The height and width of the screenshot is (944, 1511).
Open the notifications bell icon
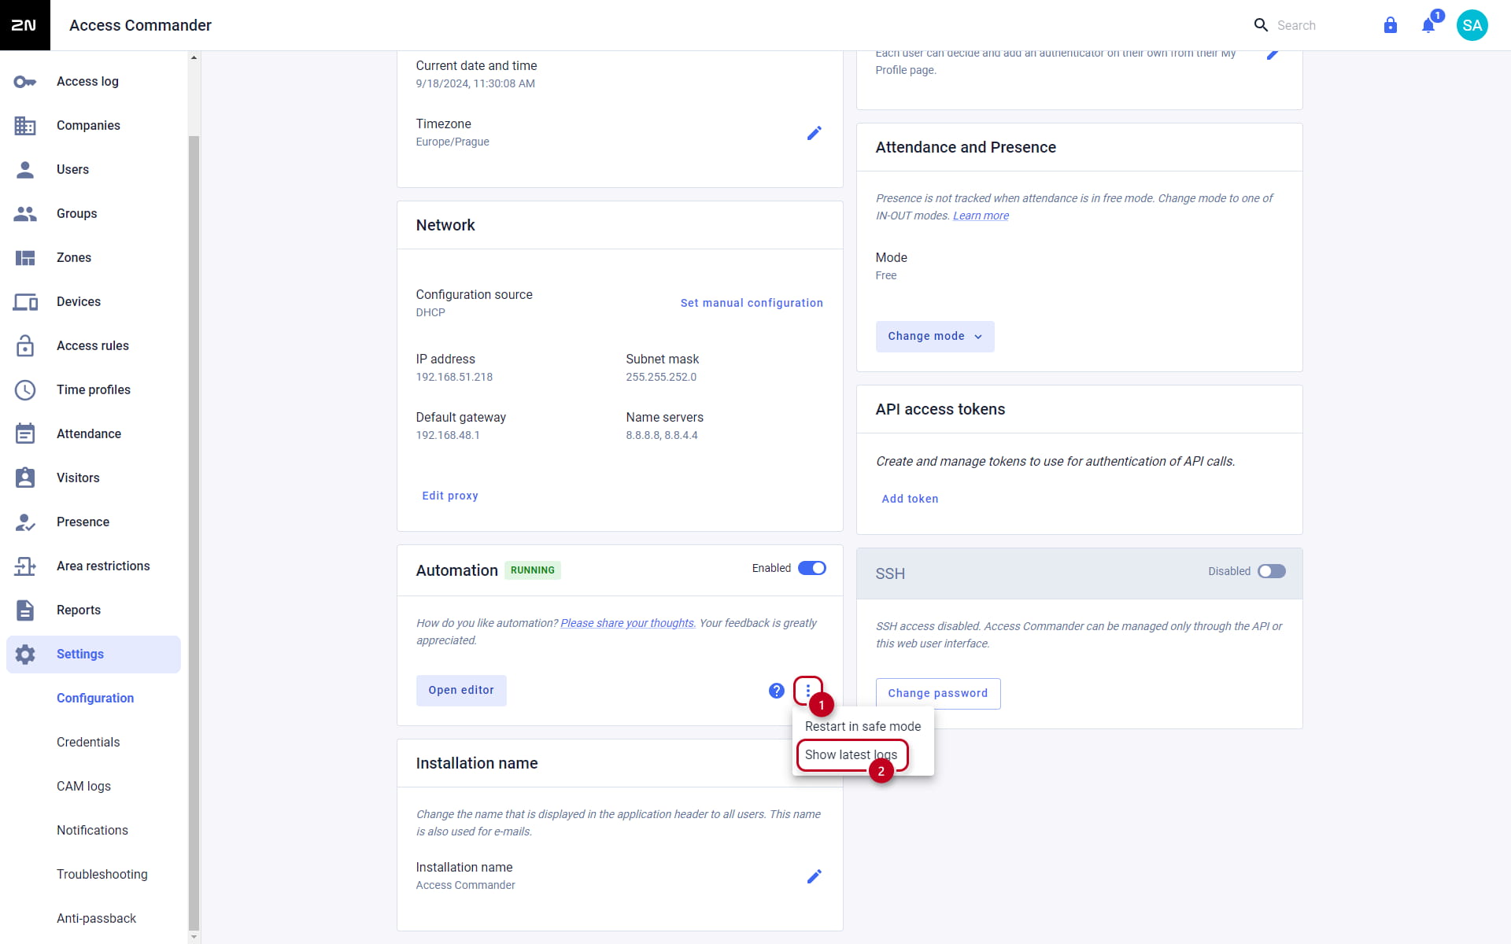point(1428,25)
